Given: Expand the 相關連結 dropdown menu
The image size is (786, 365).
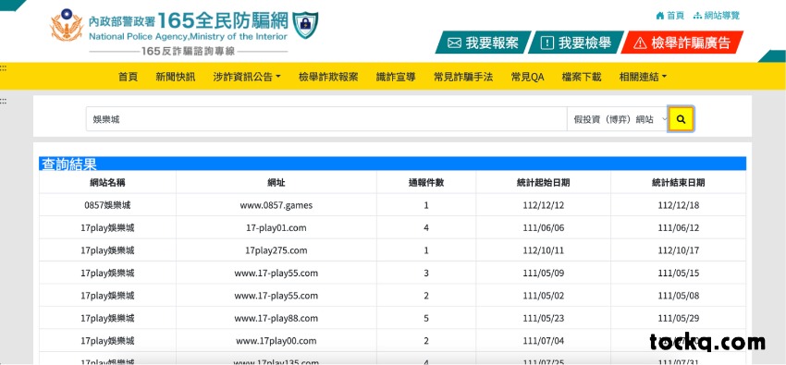Looking at the screenshot, I should pyautogui.click(x=644, y=77).
